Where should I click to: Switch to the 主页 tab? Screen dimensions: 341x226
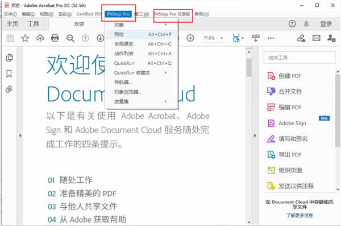coord(12,23)
